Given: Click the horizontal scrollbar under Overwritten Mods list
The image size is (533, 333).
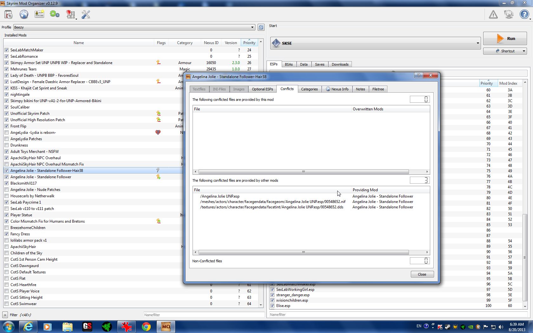Looking at the screenshot, I should point(303,172).
